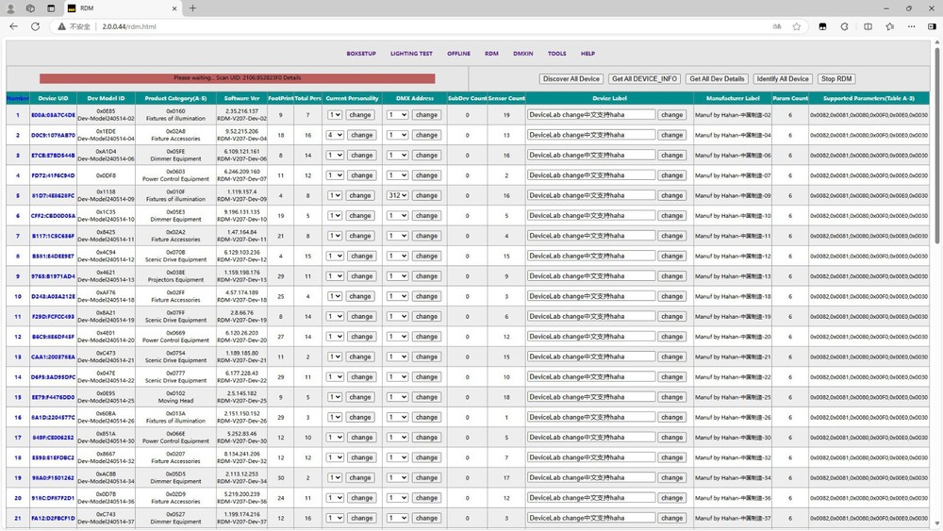The image size is (943, 531).
Task: Open the DMXIN menu item
Action: 522,54
